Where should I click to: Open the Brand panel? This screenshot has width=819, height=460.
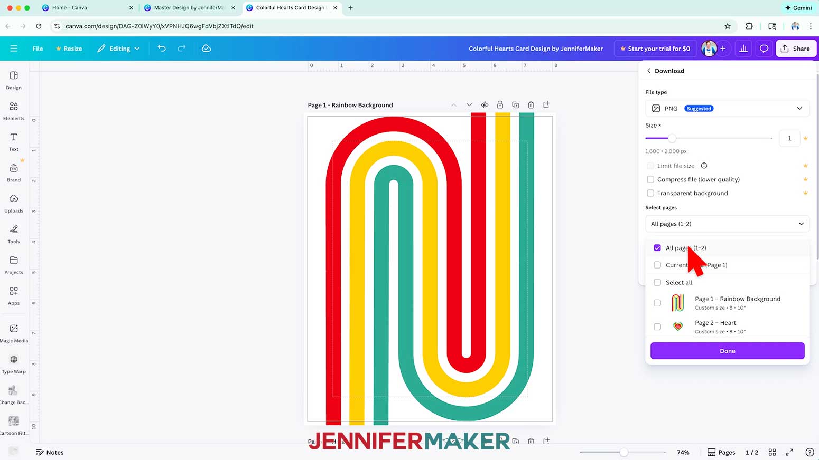[x=14, y=172]
